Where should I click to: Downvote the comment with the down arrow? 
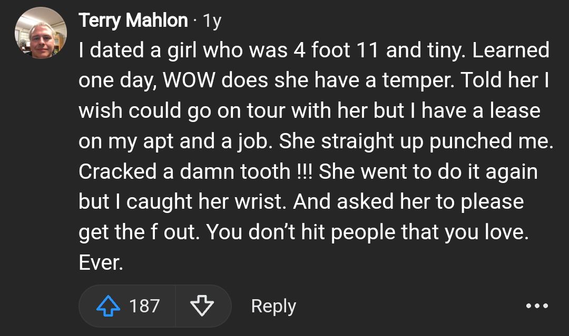[202, 306]
